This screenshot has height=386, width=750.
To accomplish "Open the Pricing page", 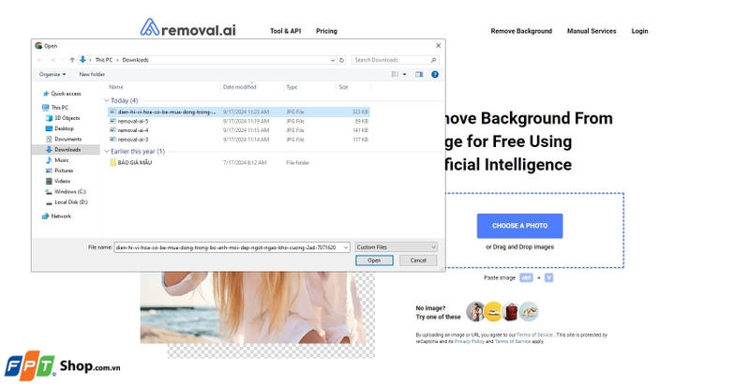I will 326,31.
